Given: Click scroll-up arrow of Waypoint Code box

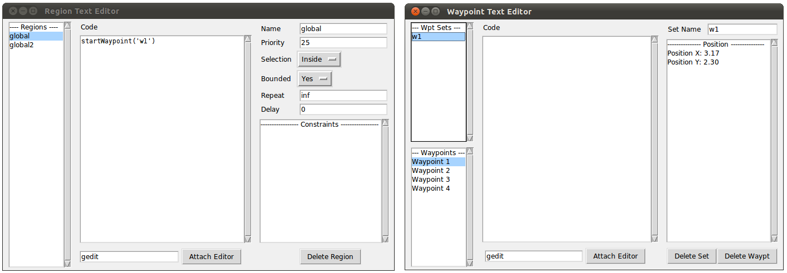Looking at the screenshot, I should 655,39.
